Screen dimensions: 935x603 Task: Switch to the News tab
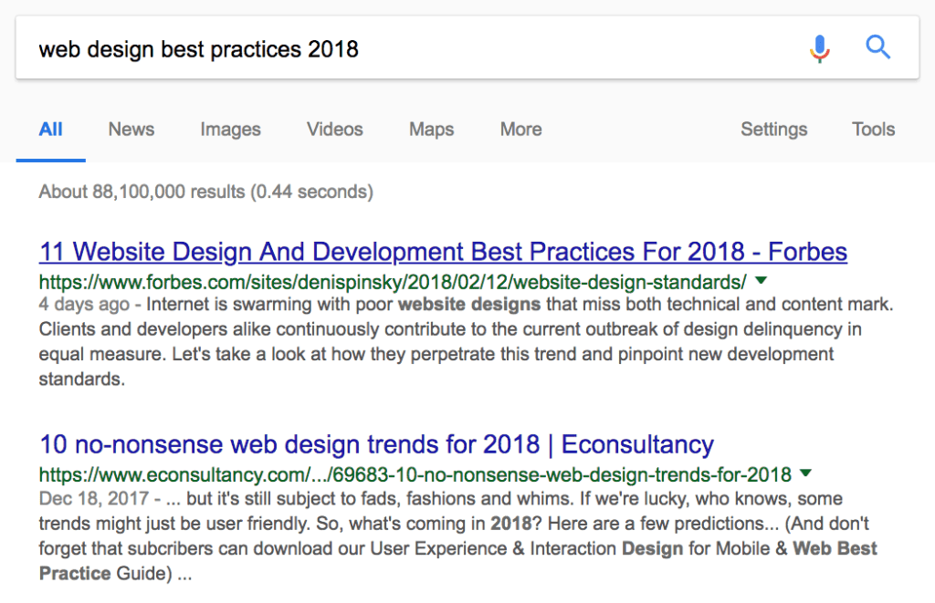coord(131,130)
